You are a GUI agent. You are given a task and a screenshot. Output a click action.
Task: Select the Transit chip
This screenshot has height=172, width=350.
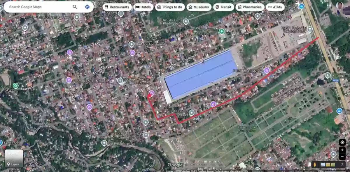[x=223, y=7]
